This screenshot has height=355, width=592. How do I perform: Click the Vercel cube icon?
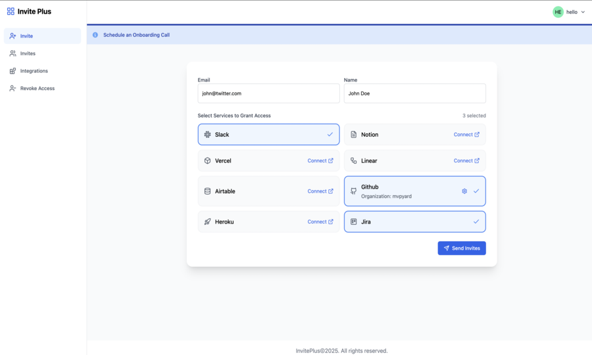point(207,160)
